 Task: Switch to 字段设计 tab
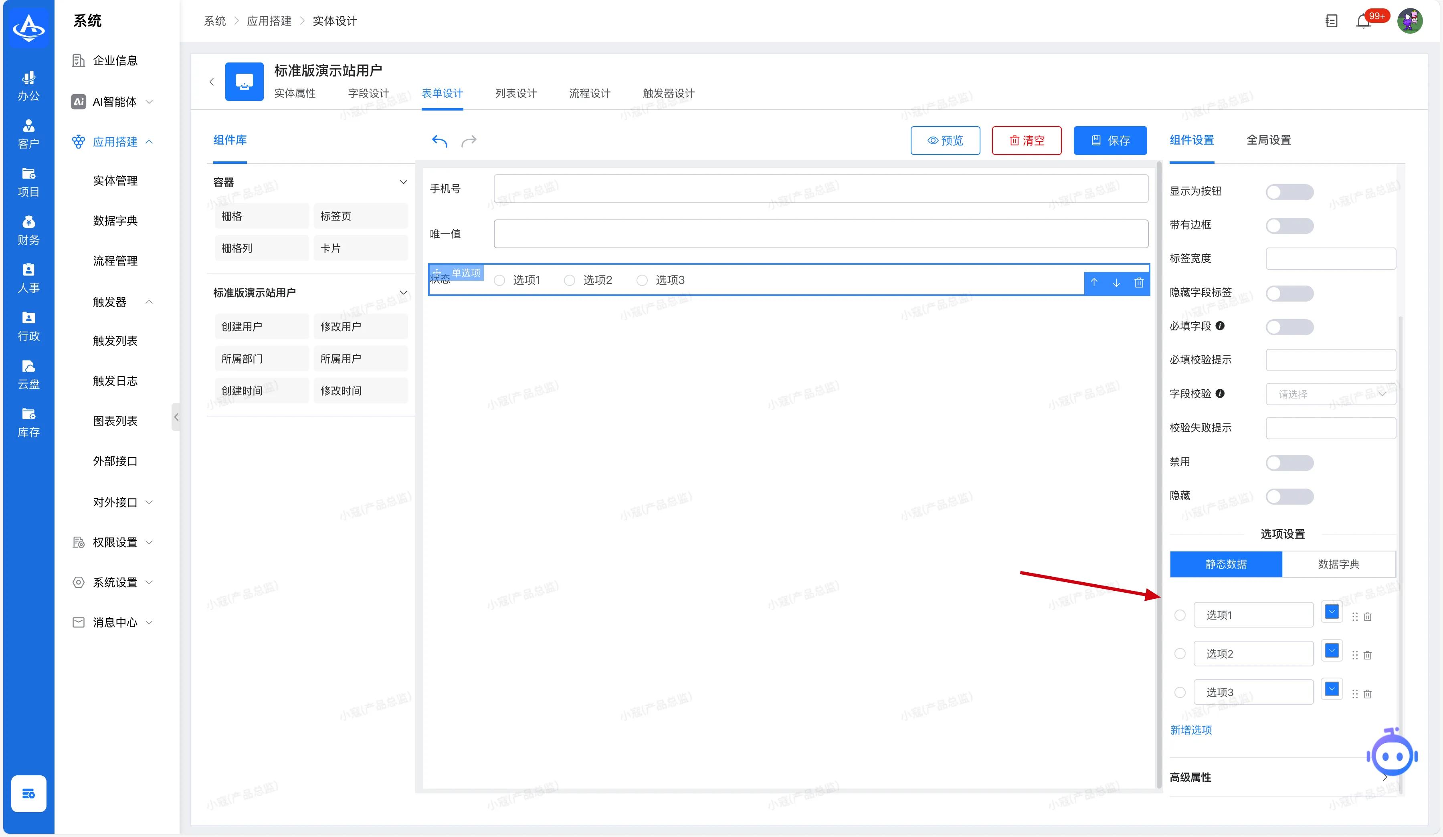[368, 93]
